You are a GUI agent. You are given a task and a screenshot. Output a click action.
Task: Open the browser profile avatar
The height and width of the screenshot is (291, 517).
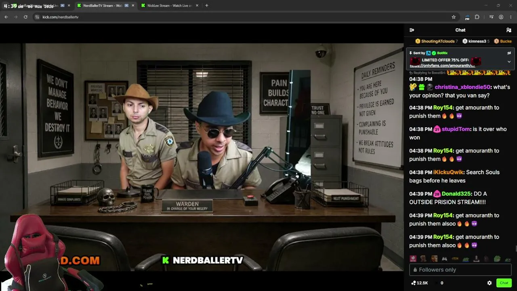coord(501,17)
